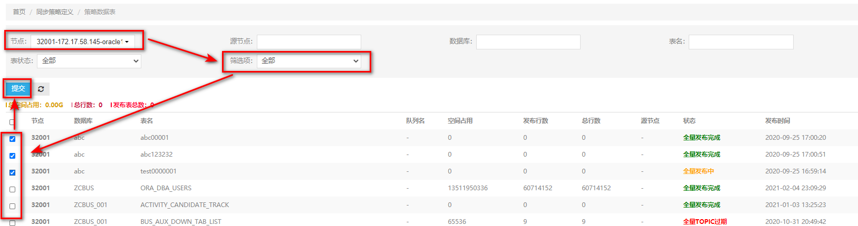Image resolution: width=858 pixels, height=226 pixels.
Task: Click the blue 提交 button
Action: pyautogui.click(x=18, y=89)
